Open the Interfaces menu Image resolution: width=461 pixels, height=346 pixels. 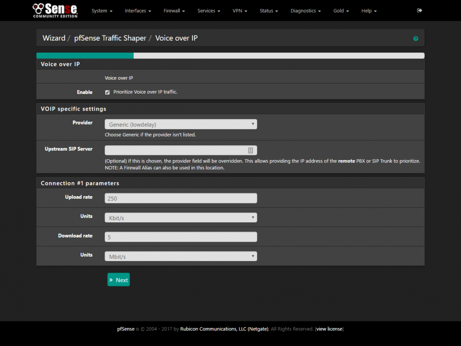pos(138,11)
